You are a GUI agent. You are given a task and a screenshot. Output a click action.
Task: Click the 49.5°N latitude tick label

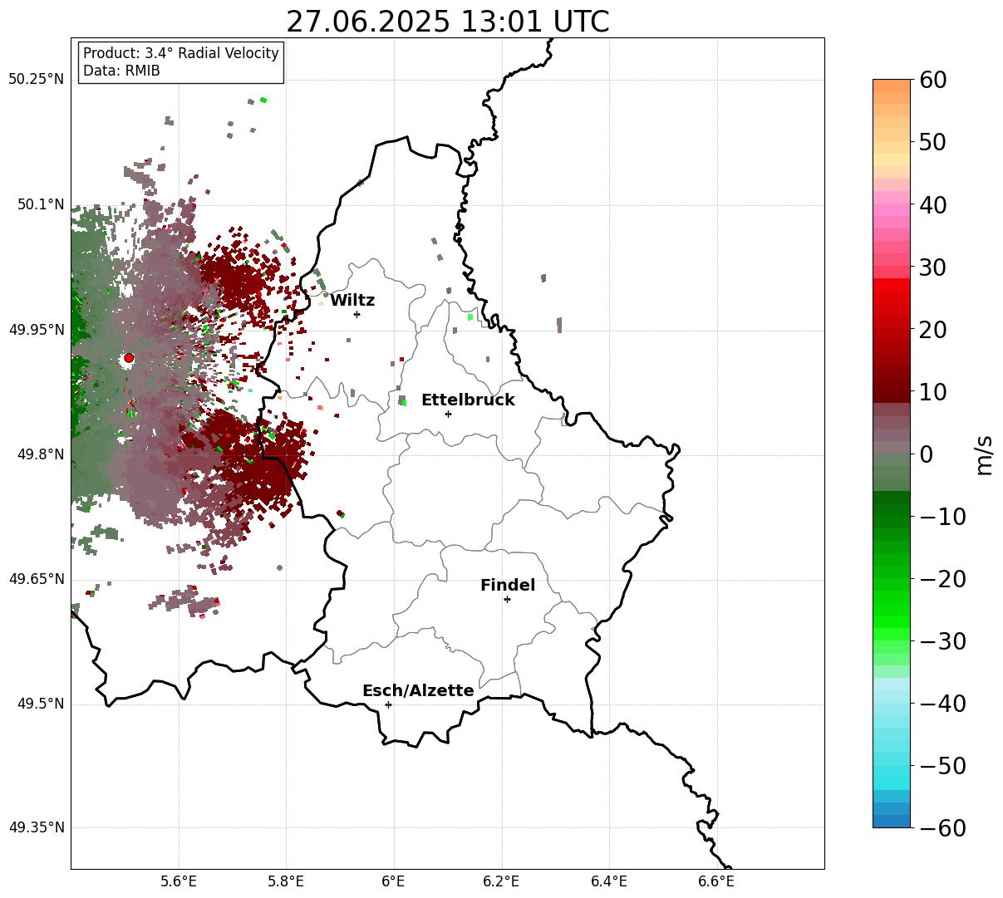click(x=40, y=704)
